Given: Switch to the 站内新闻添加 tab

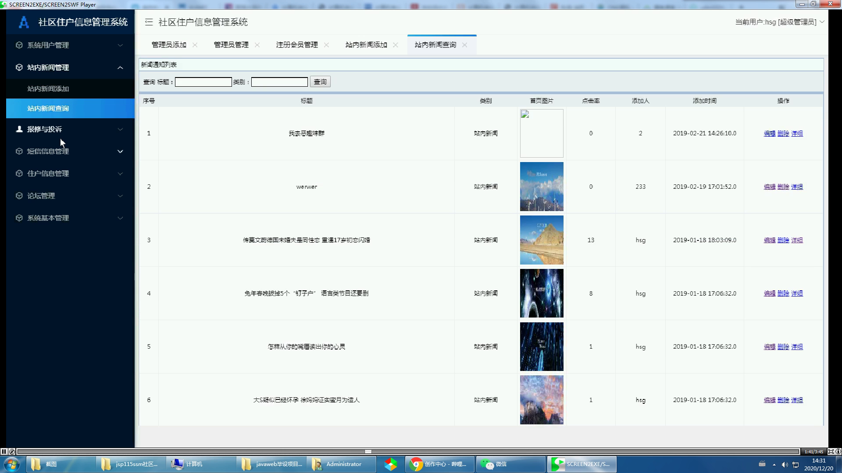Looking at the screenshot, I should [366, 45].
